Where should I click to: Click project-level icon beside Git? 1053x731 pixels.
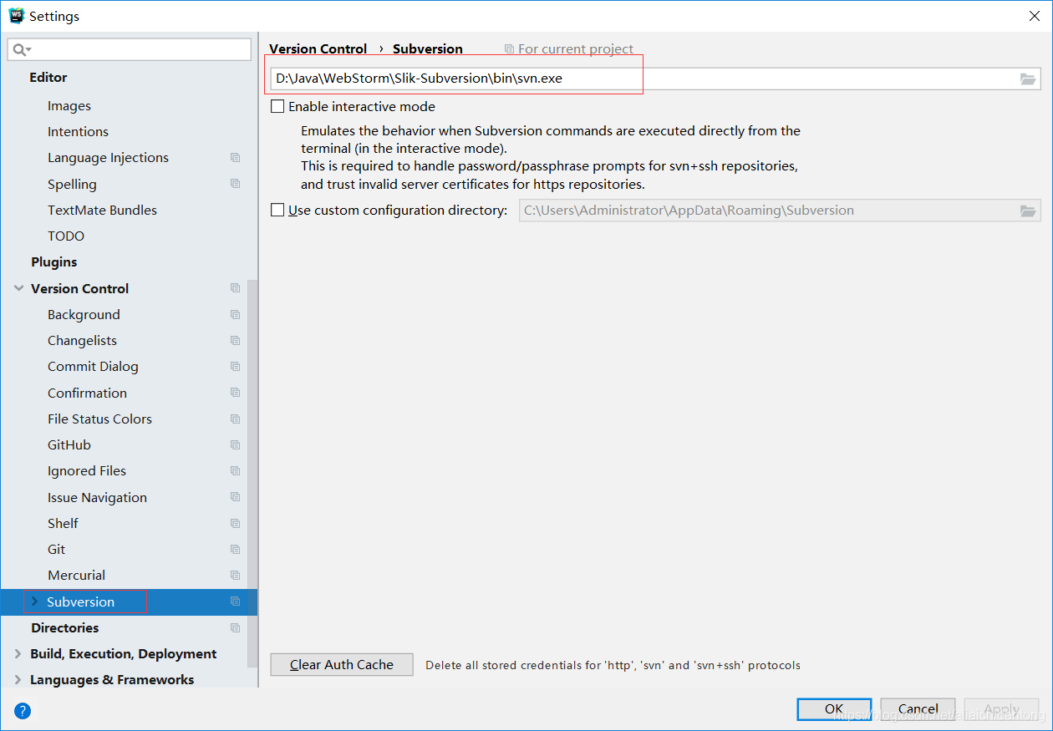coord(236,550)
